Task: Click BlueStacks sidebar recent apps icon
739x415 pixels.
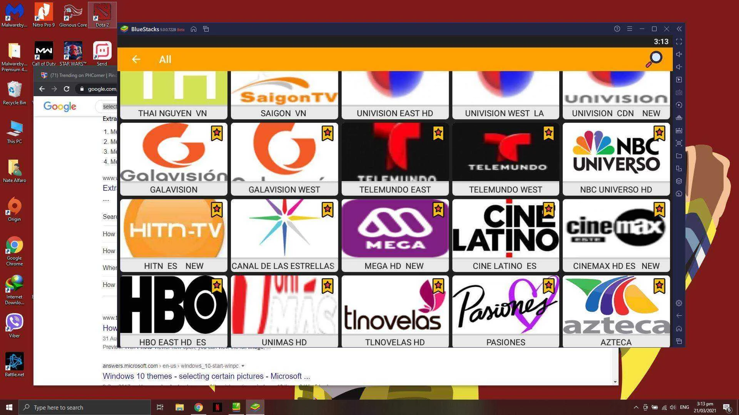Action: point(679,341)
